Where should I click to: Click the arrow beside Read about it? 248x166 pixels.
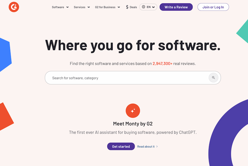(x=157, y=146)
